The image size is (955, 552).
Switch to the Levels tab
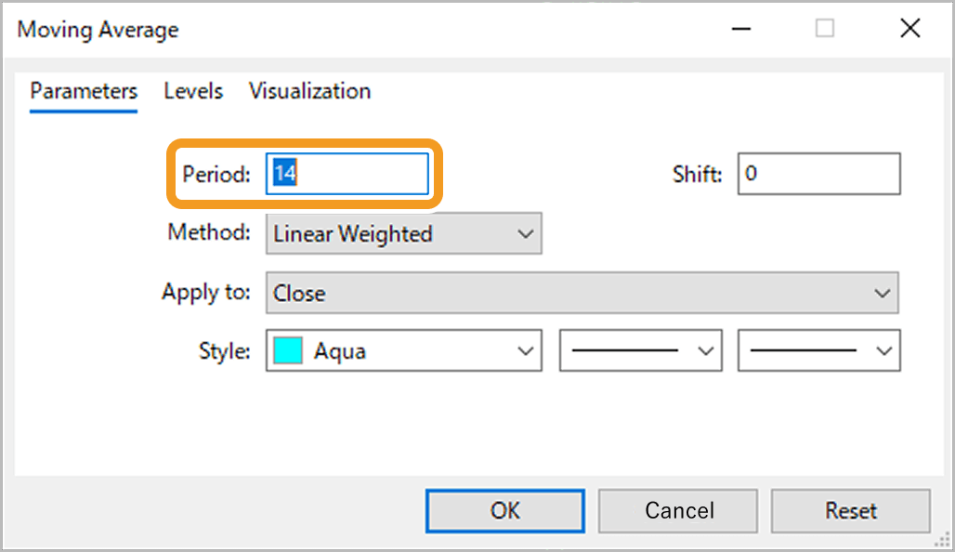click(193, 91)
